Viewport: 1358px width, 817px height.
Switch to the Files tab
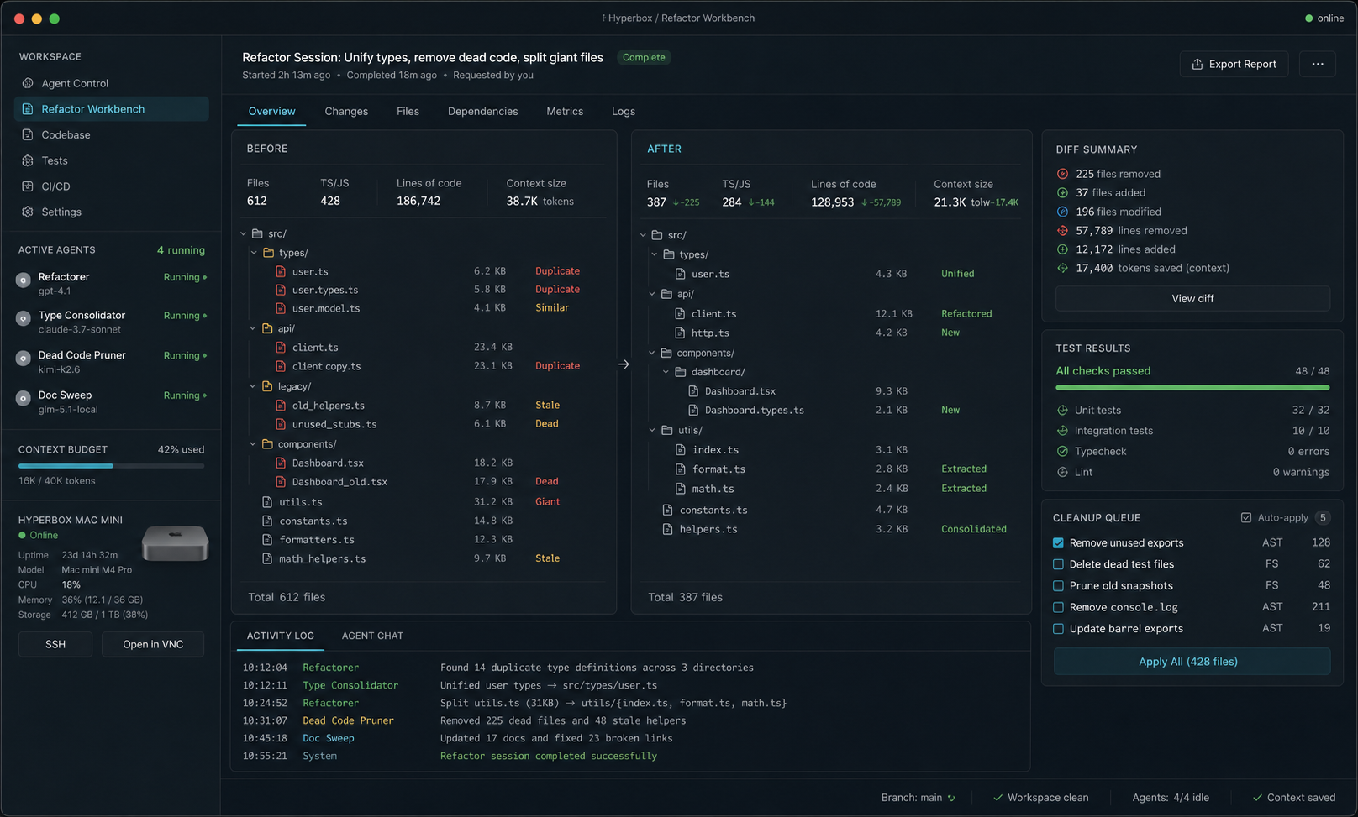point(408,111)
